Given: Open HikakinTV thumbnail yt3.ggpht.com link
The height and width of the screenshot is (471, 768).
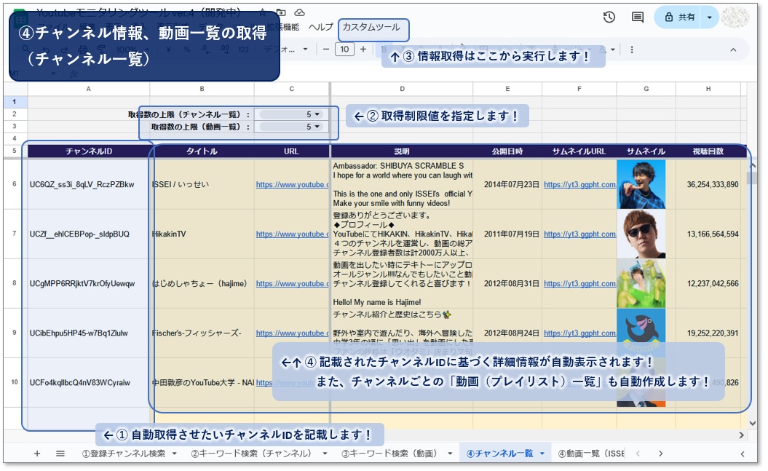Looking at the screenshot, I should click(579, 234).
